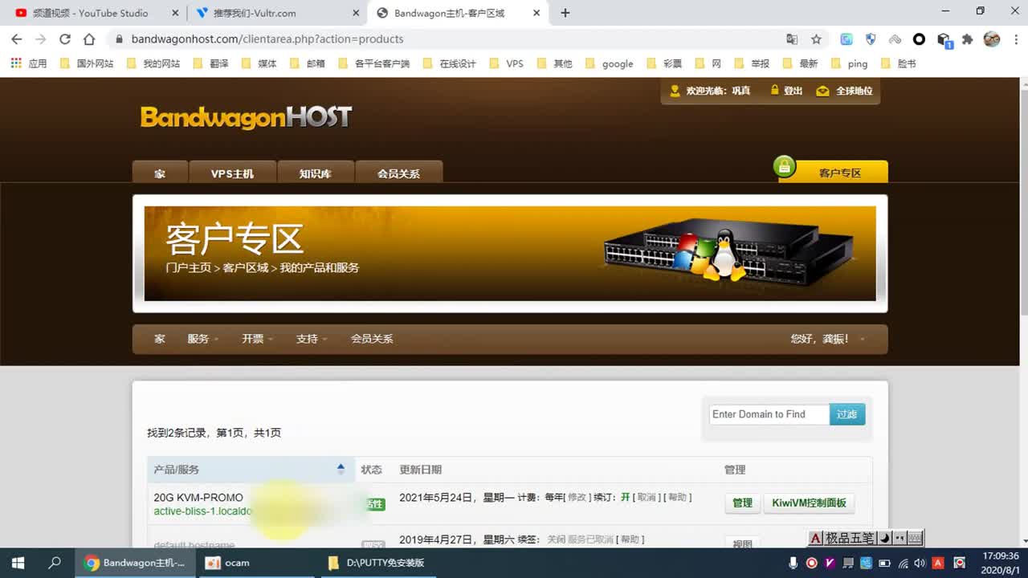Click 客户区域 breadcrumb link
Image resolution: width=1028 pixels, height=578 pixels.
(245, 267)
